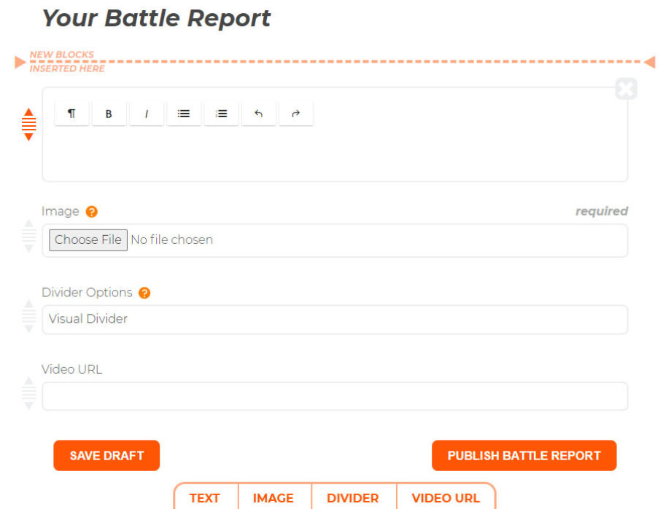Click the 'Your Battle Report' heading
Image resolution: width=671 pixels, height=509 pixels.
coord(157,18)
